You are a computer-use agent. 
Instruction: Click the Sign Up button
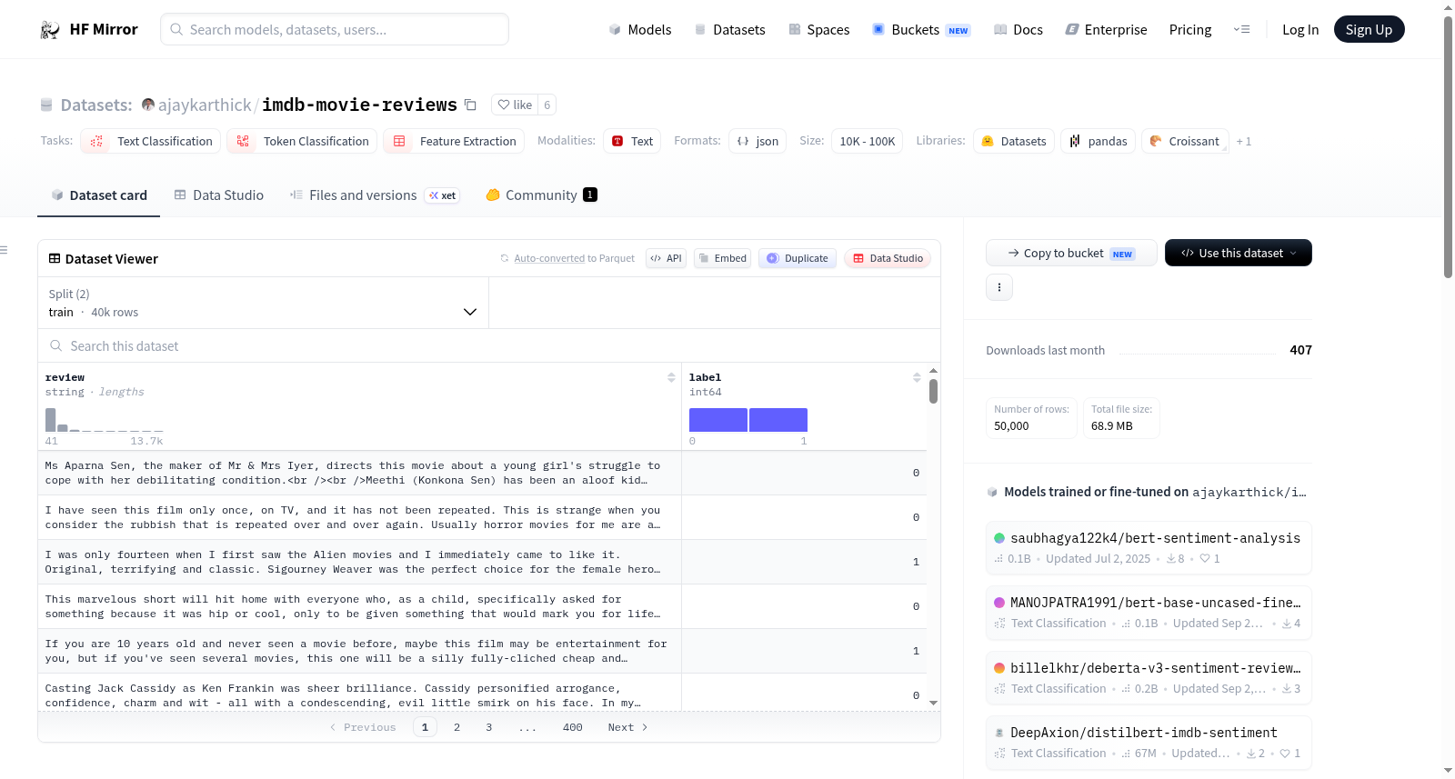click(1369, 30)
